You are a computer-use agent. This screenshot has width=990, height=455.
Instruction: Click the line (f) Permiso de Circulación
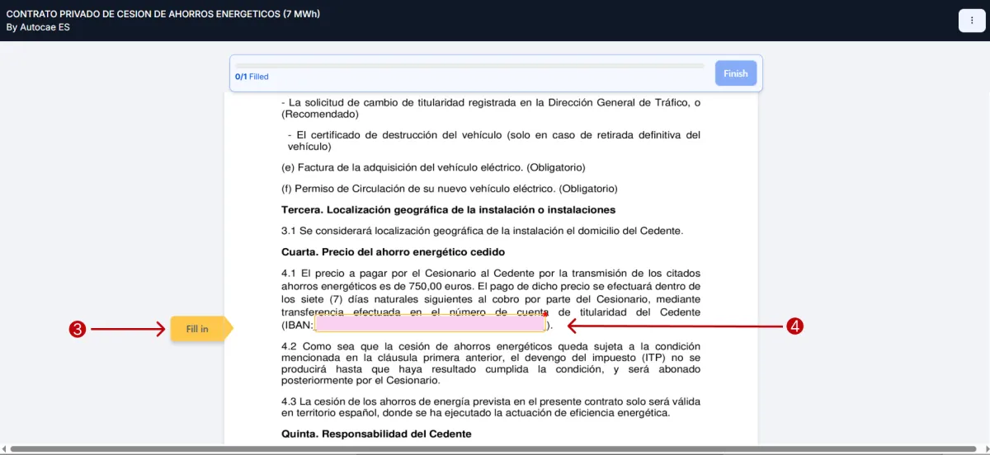(450, 189)
